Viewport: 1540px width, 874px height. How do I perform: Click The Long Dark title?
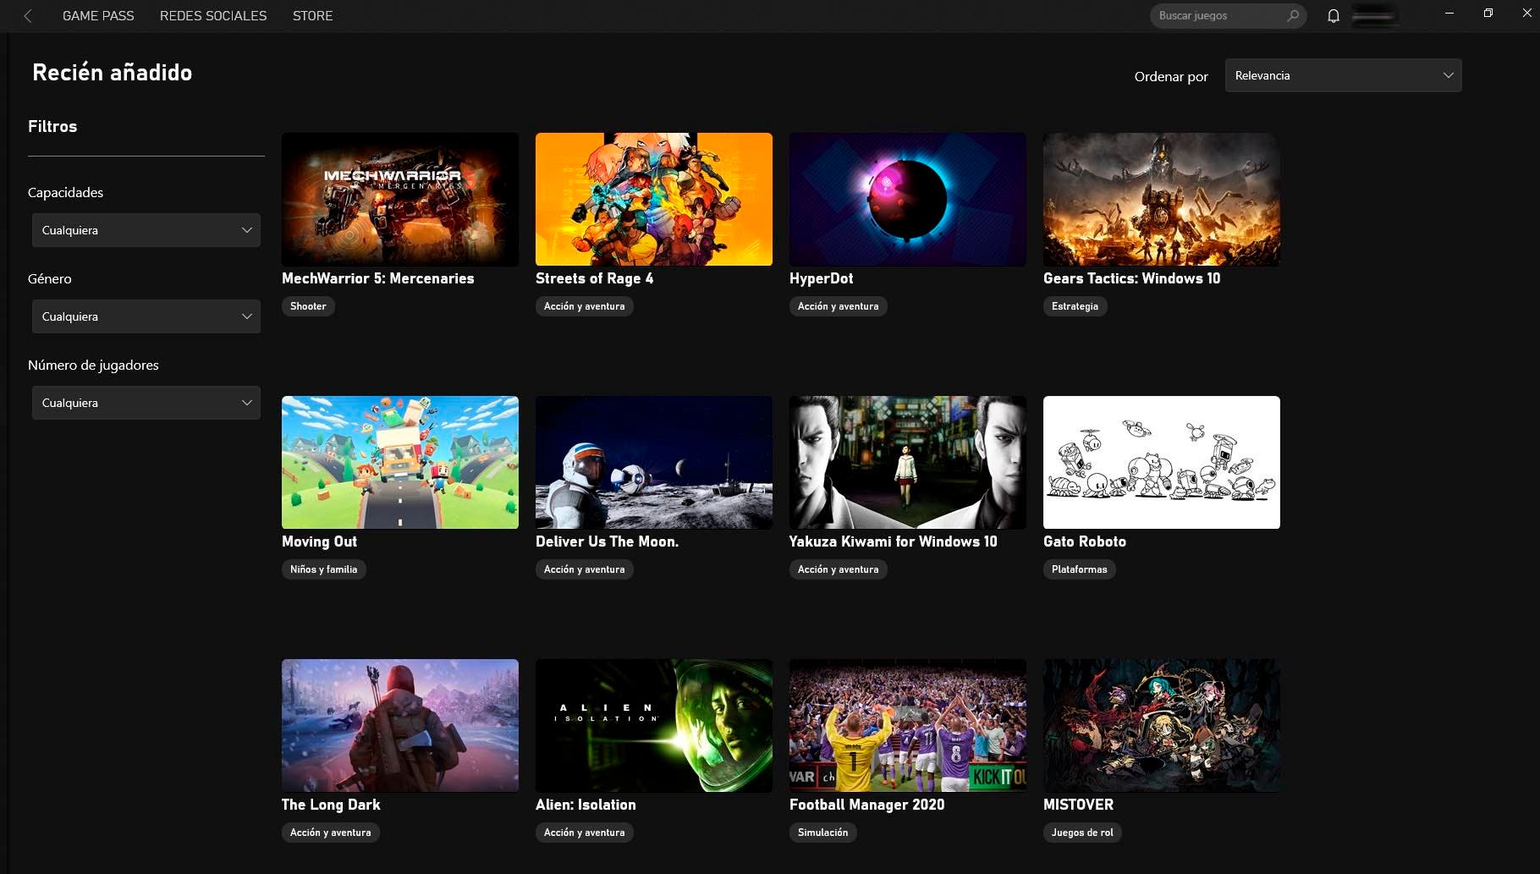[331, 805]
